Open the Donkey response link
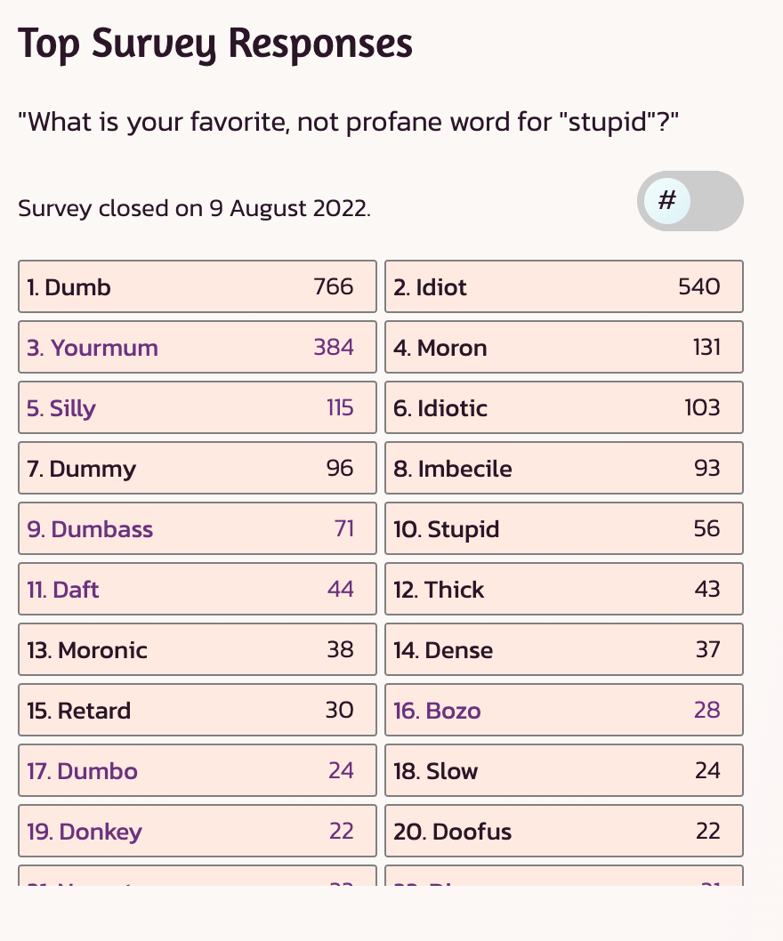Viewport: 783px width, 941px height. pyautogui.click(x=85, y=832)
